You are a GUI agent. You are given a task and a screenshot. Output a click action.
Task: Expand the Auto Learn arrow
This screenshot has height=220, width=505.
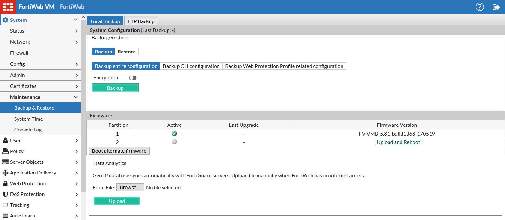(76, 216)
